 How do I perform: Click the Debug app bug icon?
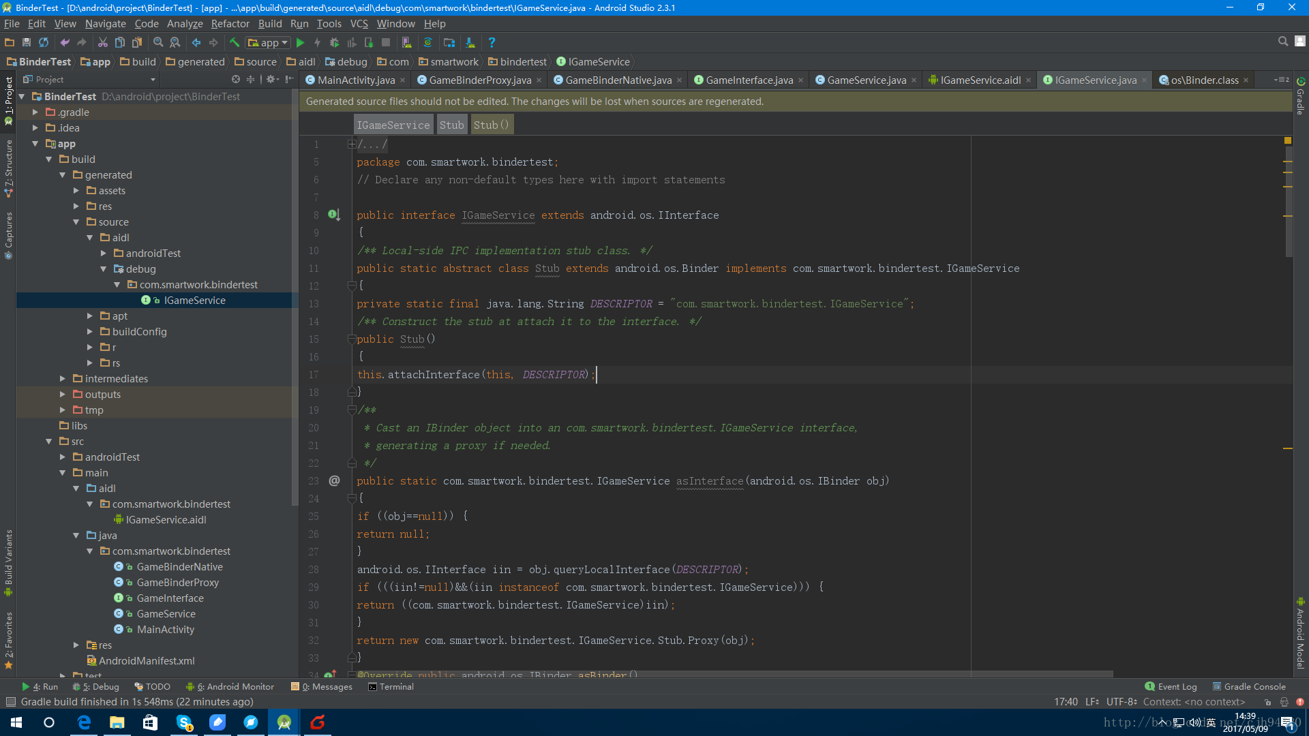pyautogui.click(x=334, y=42)
